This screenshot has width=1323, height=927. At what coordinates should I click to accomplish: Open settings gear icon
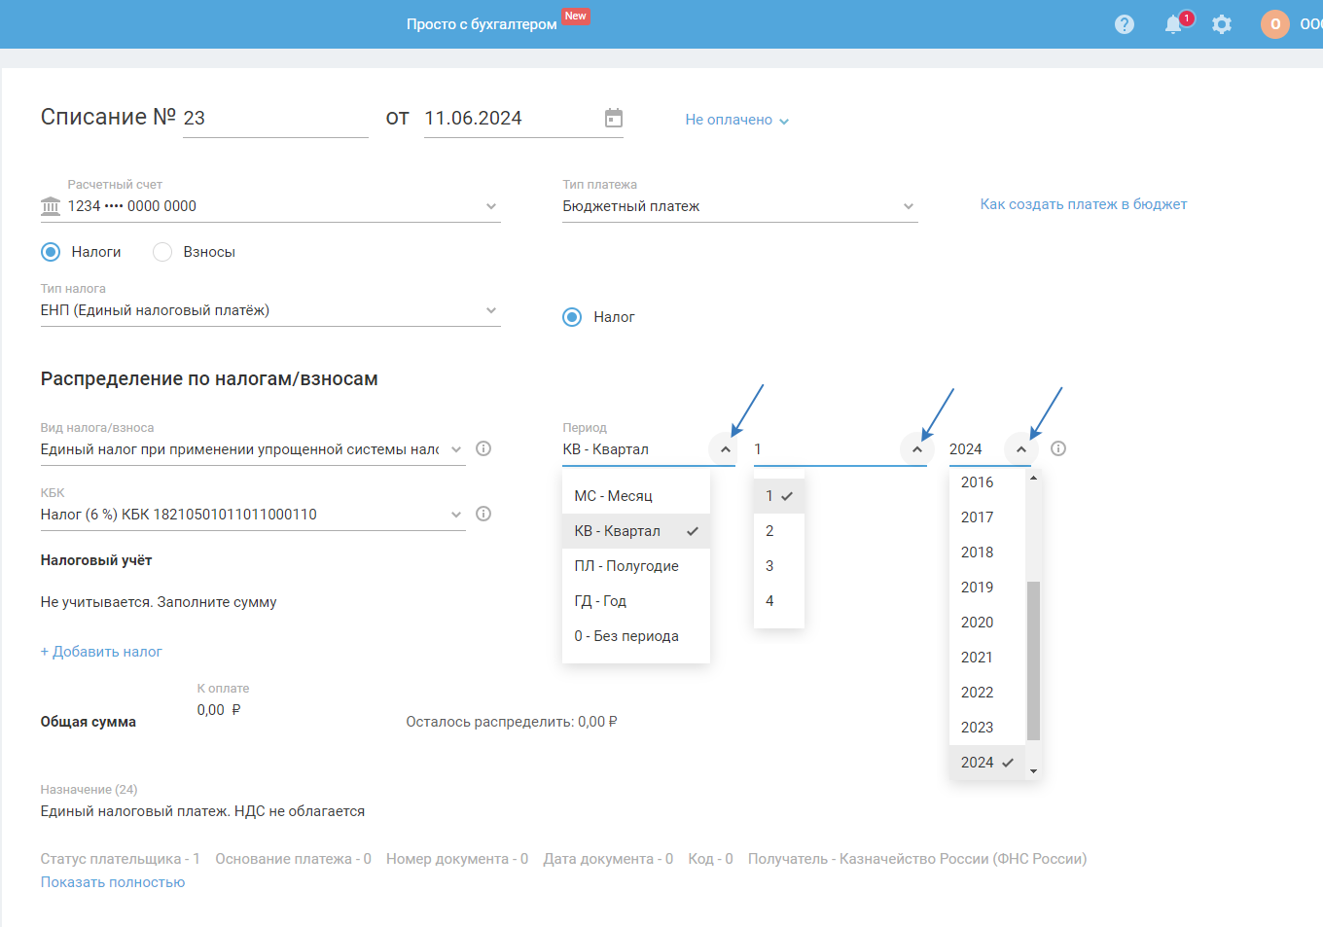[1222, 24]
